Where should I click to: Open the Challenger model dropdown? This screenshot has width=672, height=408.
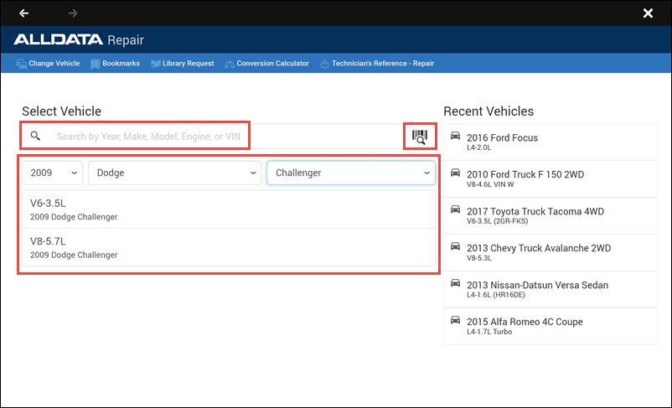coord(351,173)
